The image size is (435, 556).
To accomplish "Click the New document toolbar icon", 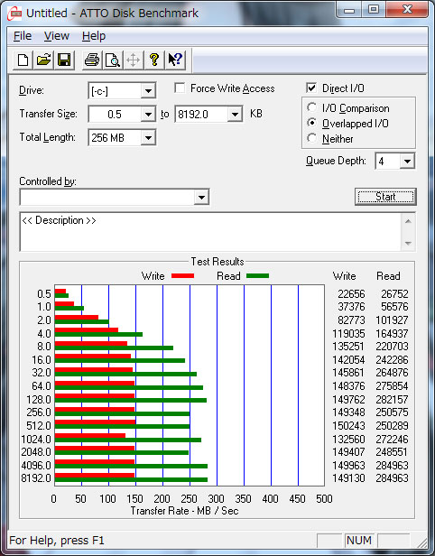I will tap(23, 60).
